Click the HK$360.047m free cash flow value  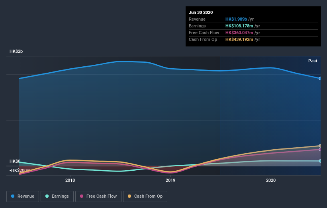[x=239, y=33]
